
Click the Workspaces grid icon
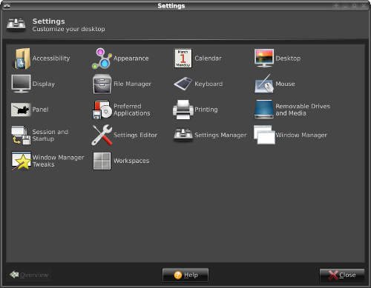102,161
